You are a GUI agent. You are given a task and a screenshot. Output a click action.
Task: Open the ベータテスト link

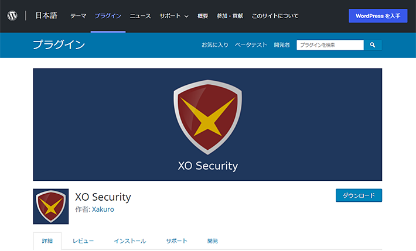click(251, 45)
